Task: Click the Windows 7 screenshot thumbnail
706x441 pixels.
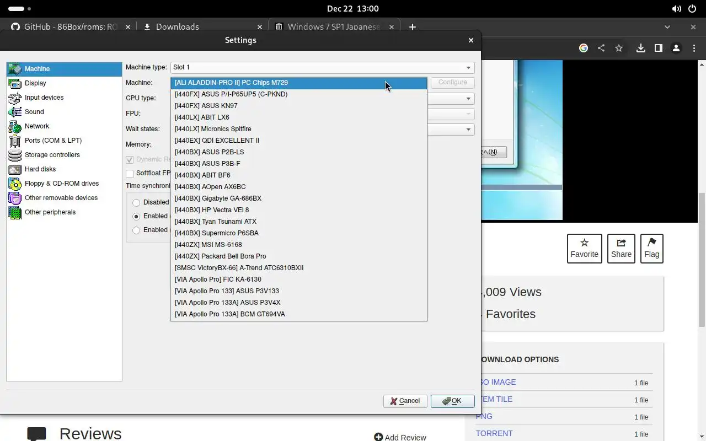Action: click(522, 140)
